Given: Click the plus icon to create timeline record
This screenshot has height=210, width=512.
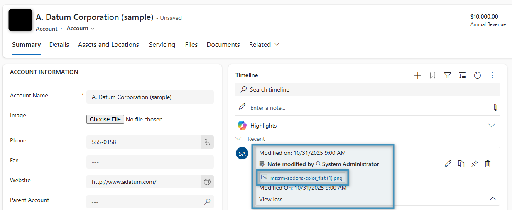Looking at the screenshot, I should (x=418, y=75).
